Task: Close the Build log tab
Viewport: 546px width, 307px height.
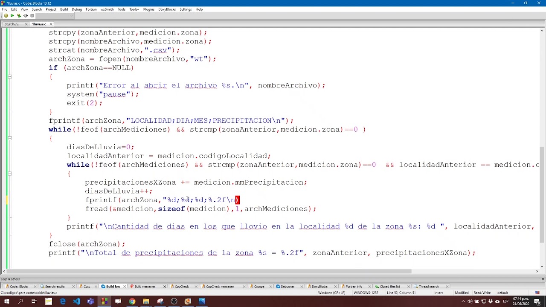Action: (124, 287)
